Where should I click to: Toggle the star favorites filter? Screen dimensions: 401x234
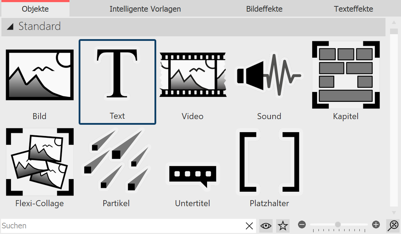[x=282, y=226]
